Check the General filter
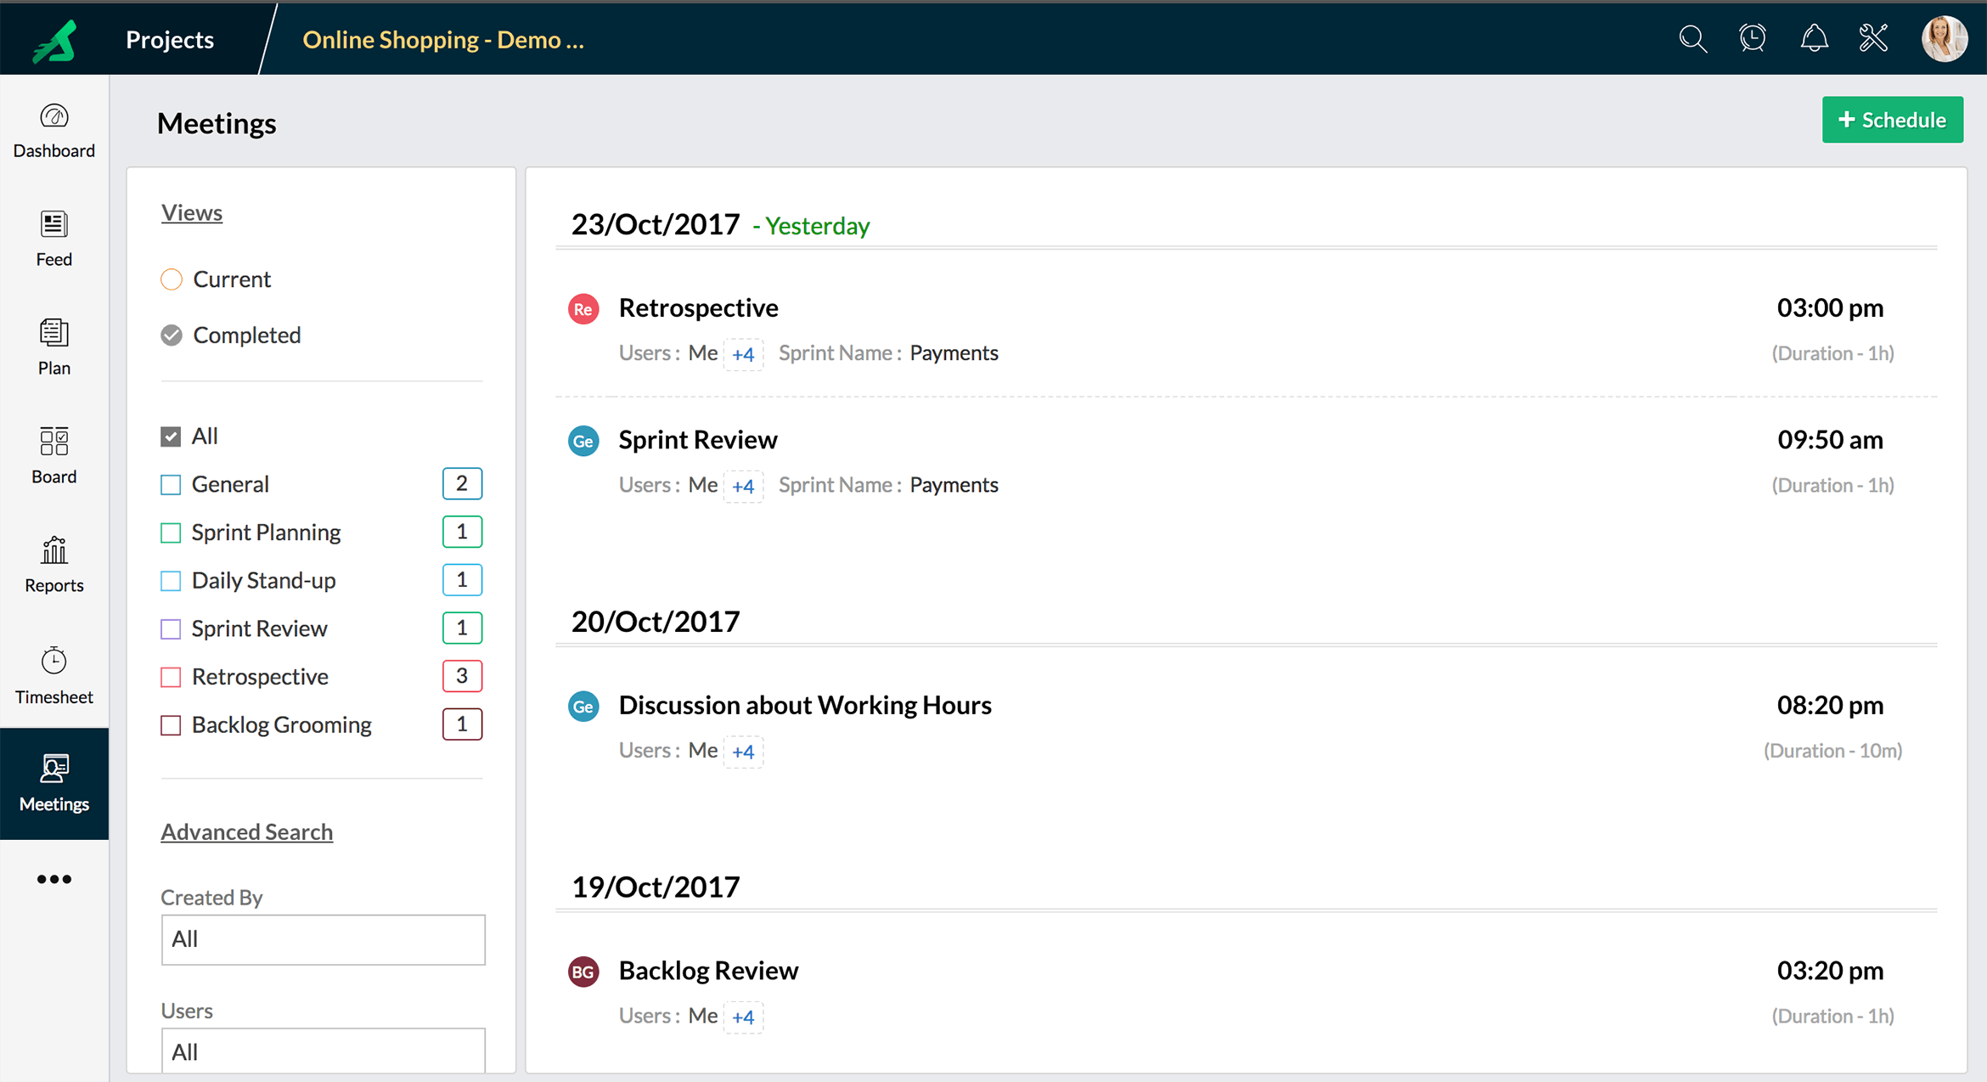This screenshot has width=1987, height=1082. click(x=171, y=485)
